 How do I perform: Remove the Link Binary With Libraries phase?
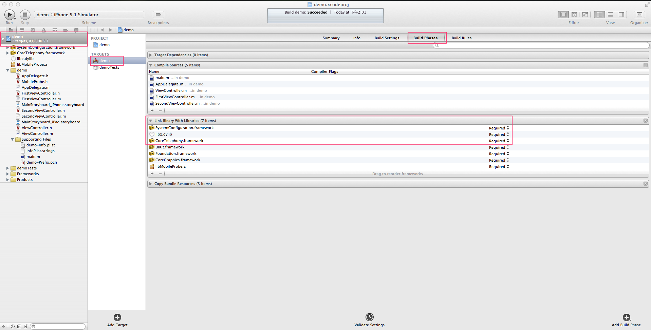pyautogui.click(x=646, y=121)
